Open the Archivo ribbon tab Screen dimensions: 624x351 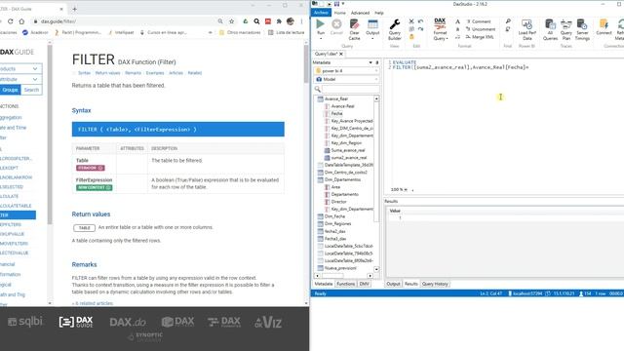tap(321, 13)
